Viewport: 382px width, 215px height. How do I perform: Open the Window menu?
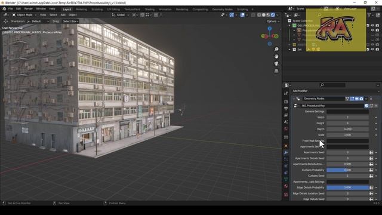(x=41, y=9)
